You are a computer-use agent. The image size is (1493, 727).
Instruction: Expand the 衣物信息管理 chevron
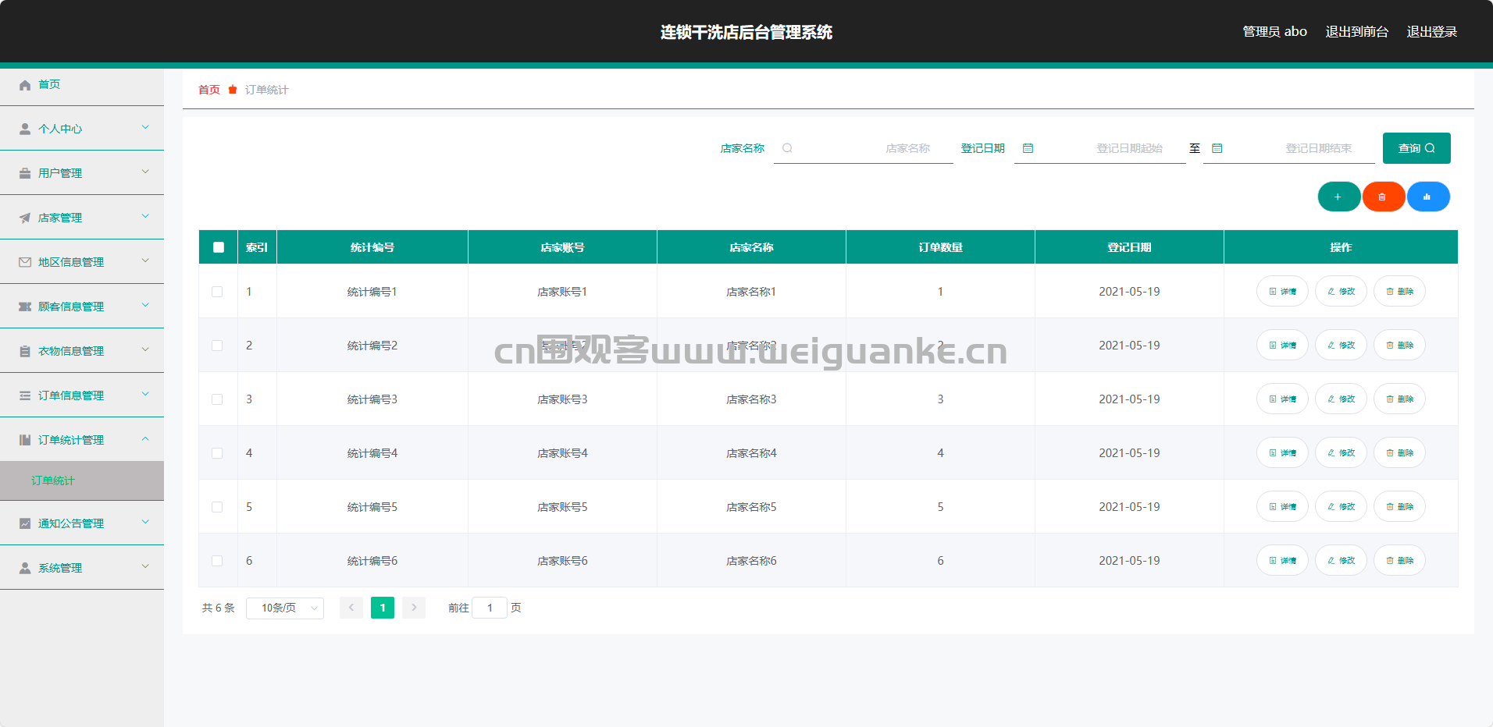tap(145, 349)
